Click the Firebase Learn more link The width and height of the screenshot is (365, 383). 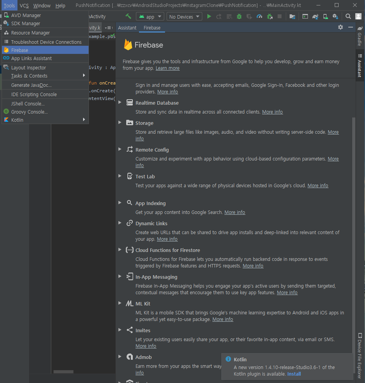pyautogui.click(x=168, y=68)
